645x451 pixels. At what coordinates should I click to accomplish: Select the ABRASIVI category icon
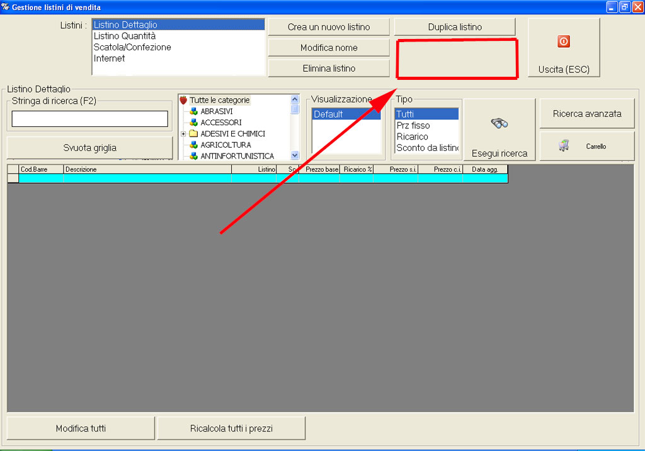pos(194,111)
